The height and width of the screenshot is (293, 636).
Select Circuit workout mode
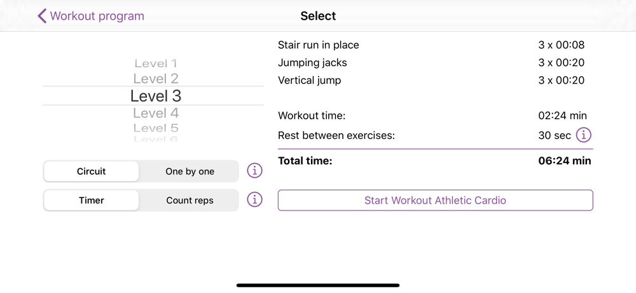91,171
